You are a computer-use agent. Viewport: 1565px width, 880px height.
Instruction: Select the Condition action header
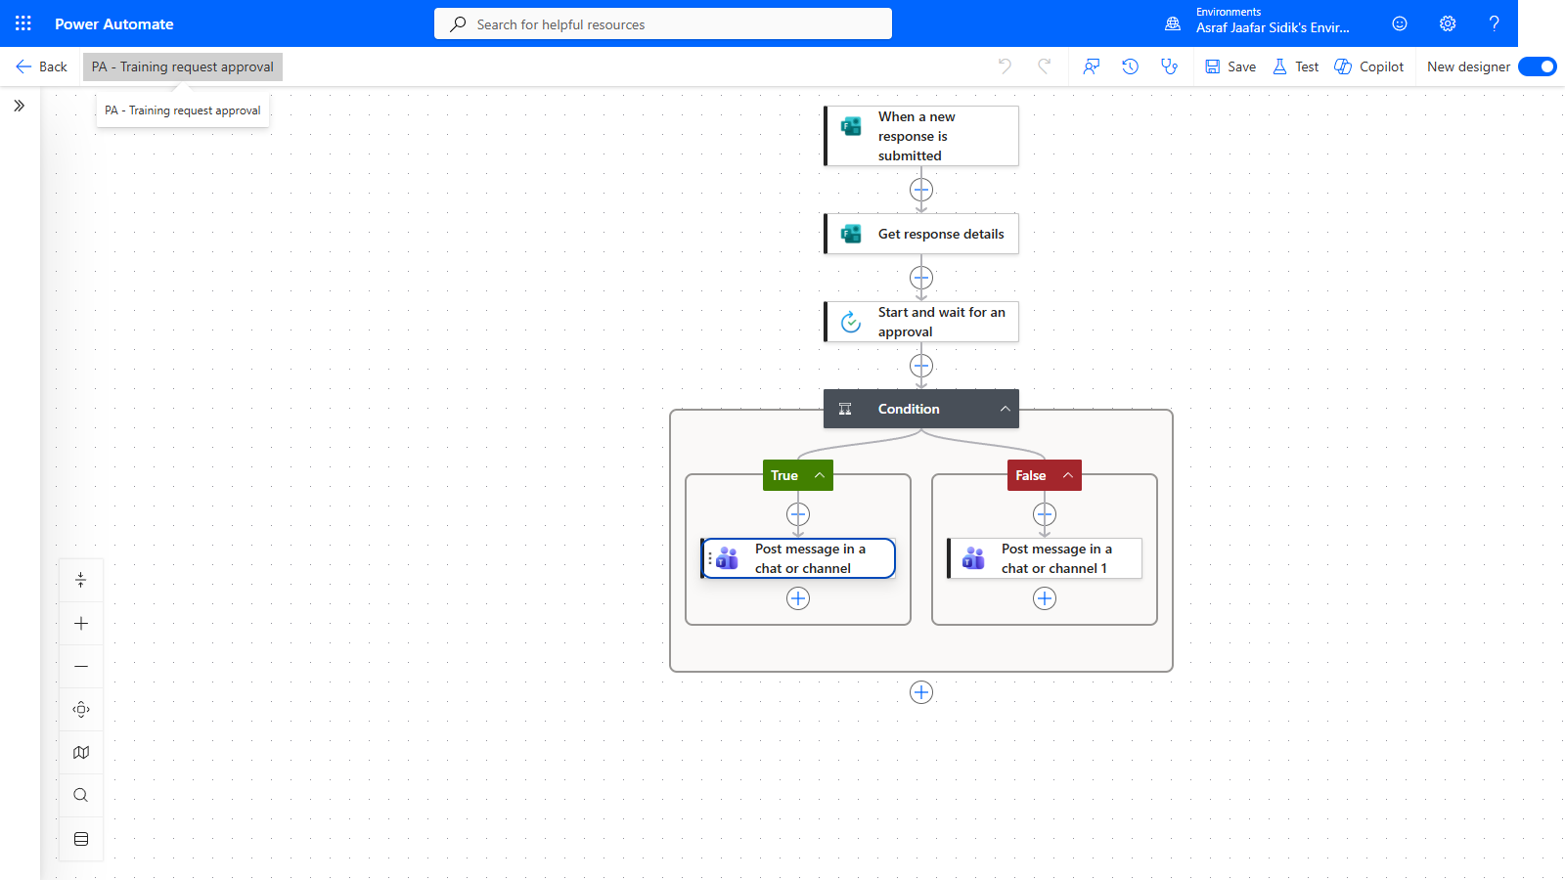coord(921,409)
